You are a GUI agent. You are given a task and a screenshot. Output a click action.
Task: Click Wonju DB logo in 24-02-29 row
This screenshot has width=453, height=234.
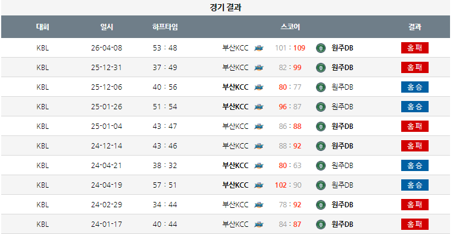coord(321,205)
